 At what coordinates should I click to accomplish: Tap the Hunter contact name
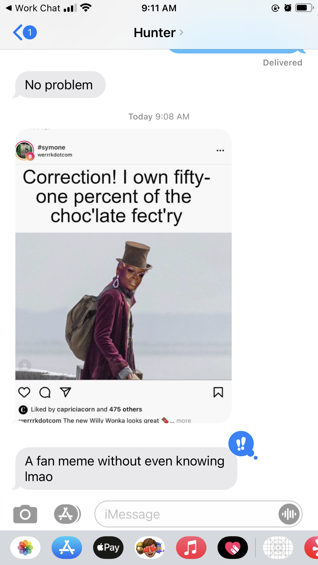(155, 33)
